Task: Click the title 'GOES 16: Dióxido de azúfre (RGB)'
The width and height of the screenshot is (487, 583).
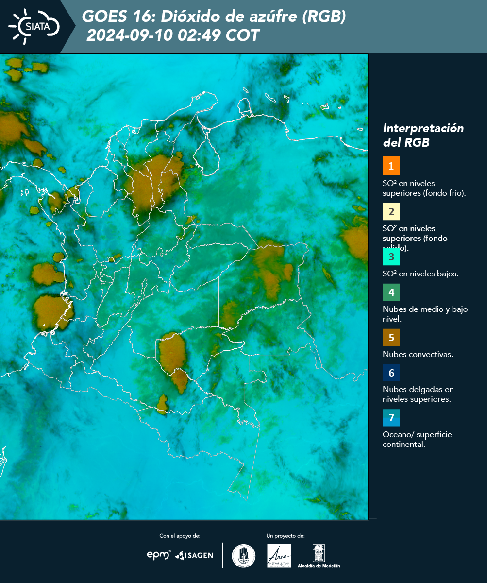Action: click(x=214, y=17)
